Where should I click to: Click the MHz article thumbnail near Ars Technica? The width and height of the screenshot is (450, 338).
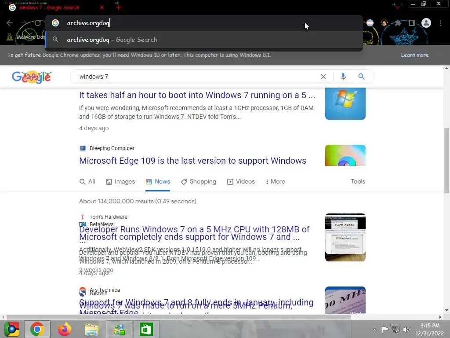pos(345,300)
